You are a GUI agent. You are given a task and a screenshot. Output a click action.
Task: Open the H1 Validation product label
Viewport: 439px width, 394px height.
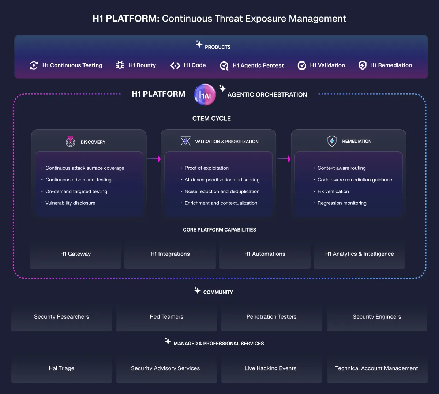[x=327, y=65]
